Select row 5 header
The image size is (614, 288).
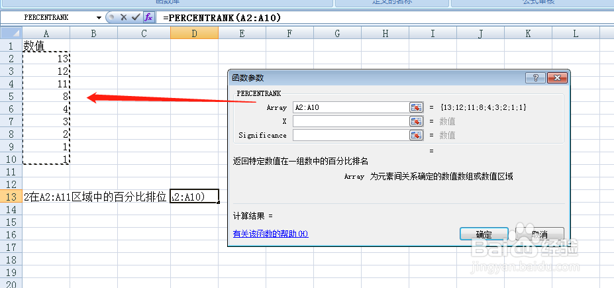[11, 96]
